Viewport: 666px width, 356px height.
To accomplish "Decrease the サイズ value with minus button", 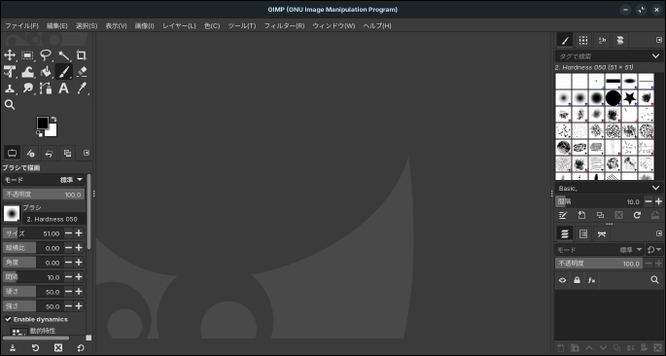I will pyautogui.click(x=68, y=233).
